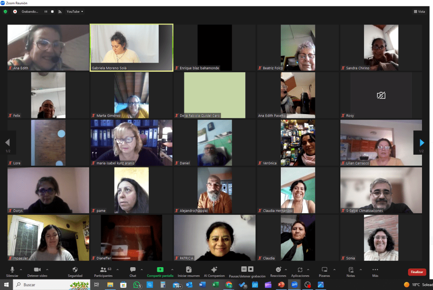Expand the video options arrow beside Detener video
The image size is (433, 290).
(47, 269)
